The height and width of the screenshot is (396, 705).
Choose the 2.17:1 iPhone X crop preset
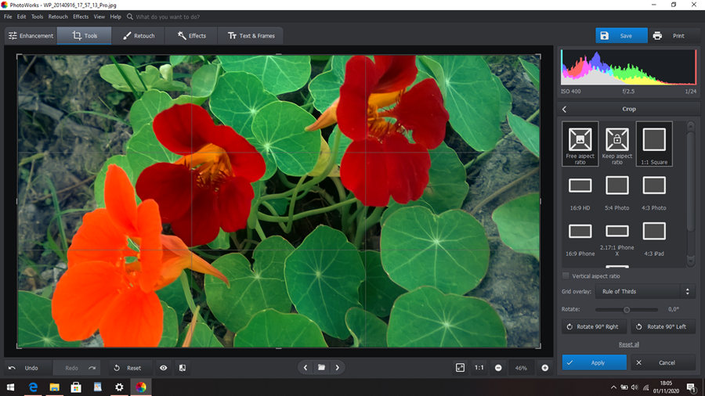click(617, 239)
